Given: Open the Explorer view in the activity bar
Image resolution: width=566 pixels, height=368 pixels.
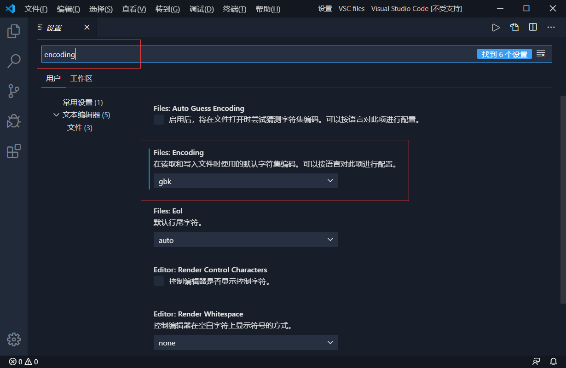Looking at the screenshot, I should tap(13, 31).
